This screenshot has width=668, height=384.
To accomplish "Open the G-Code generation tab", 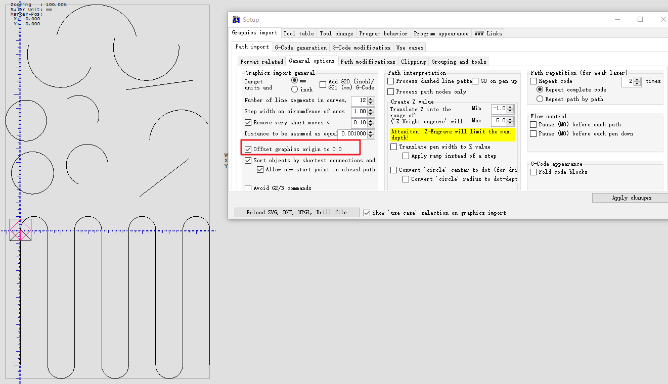I will pyautogui.click(x=300, y=47).
